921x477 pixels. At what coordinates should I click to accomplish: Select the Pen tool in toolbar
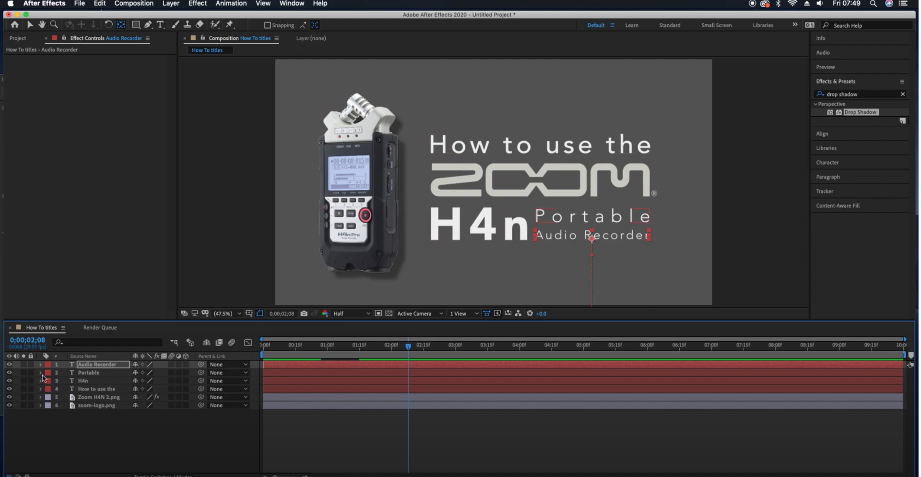click(148, 24)
